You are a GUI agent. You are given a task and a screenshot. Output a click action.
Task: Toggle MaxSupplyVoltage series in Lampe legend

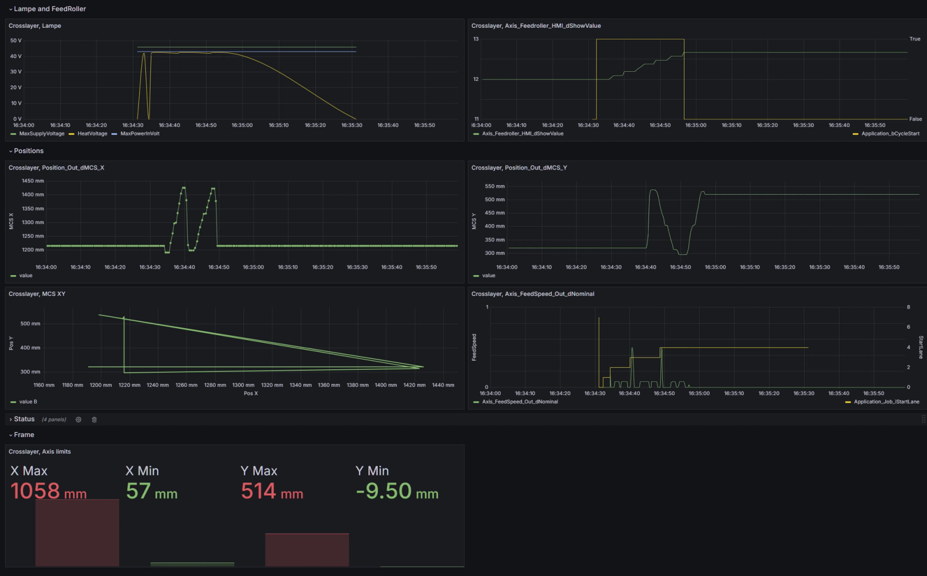(42, 134)
